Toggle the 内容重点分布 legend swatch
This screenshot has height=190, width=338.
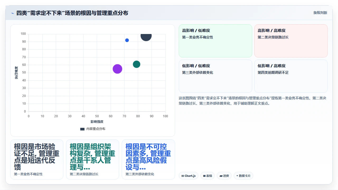[82, 129]
